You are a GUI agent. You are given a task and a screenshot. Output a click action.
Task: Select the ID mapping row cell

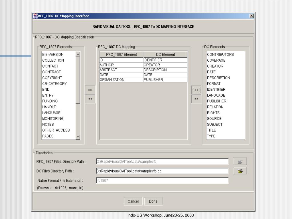click(121, 60)
